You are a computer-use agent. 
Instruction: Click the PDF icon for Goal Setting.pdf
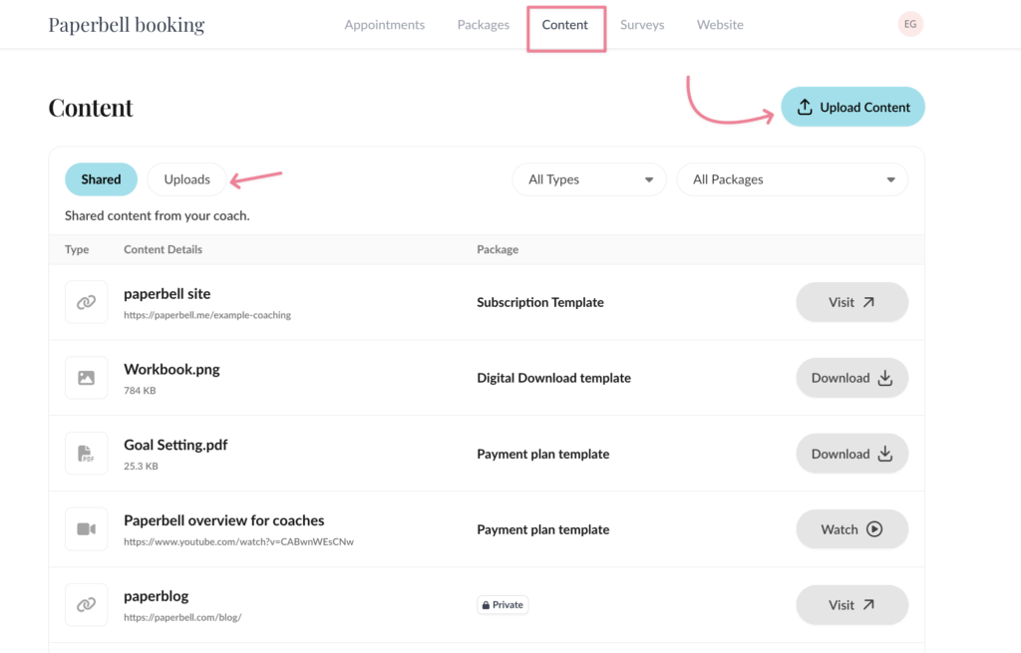(86, 454)
